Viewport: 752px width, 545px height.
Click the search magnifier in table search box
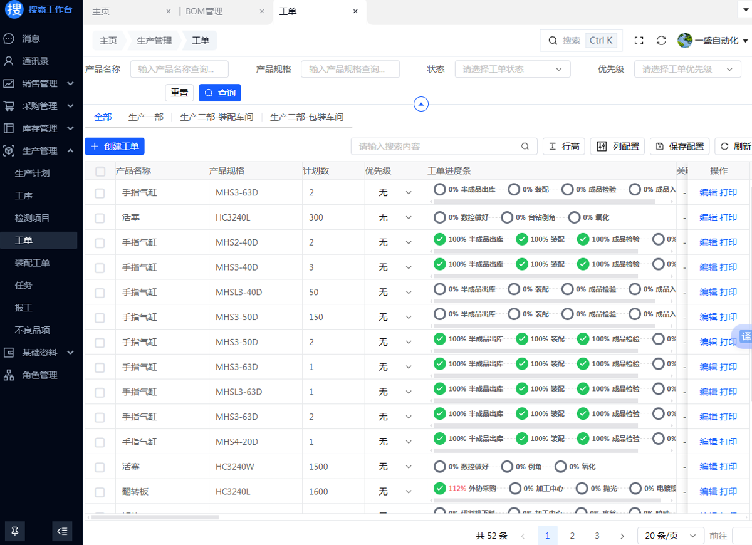tap(525, 147)
